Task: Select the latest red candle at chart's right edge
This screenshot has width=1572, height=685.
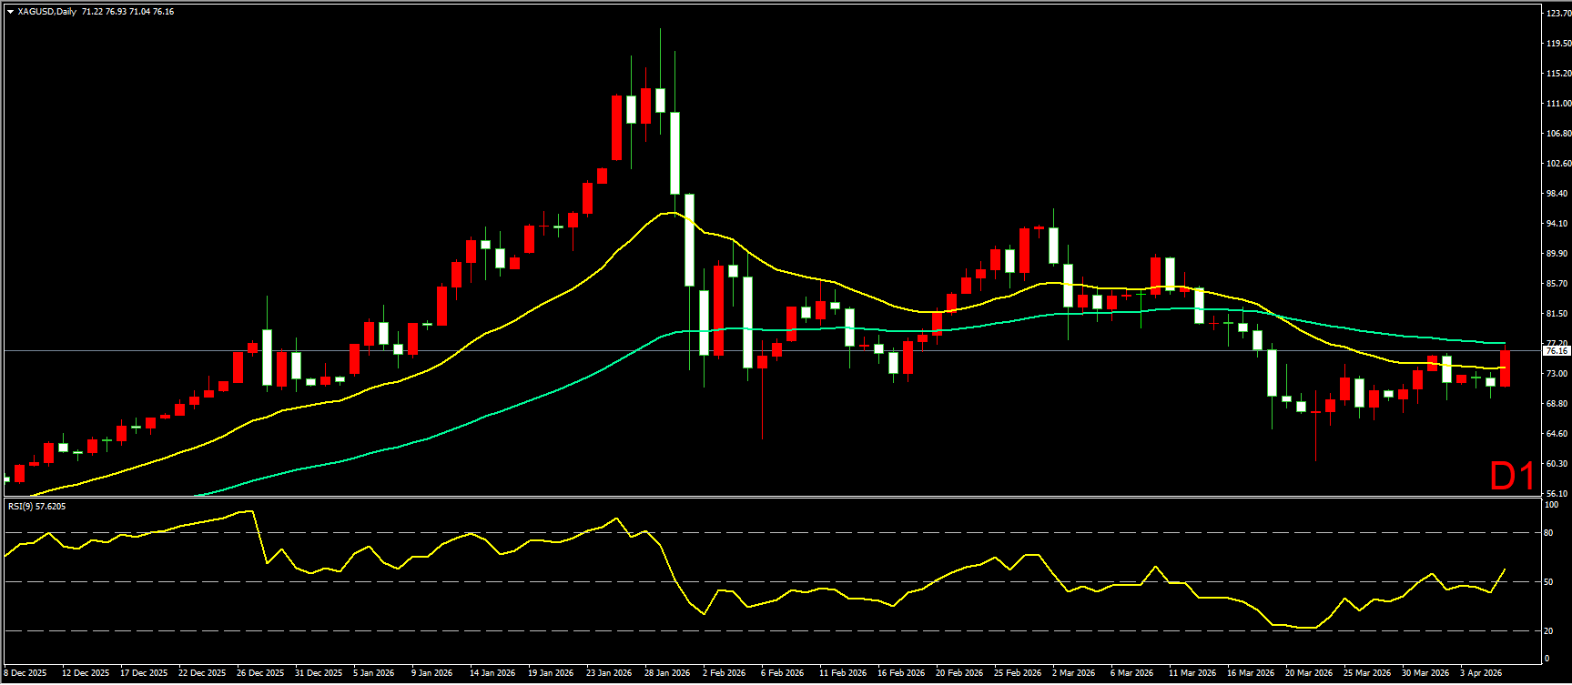Action: [x=1505, y=368]
